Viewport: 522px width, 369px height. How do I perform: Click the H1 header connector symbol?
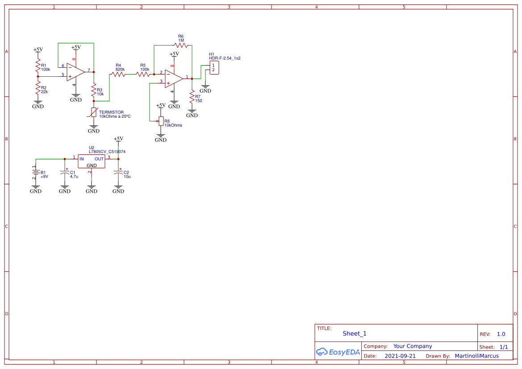214,68
